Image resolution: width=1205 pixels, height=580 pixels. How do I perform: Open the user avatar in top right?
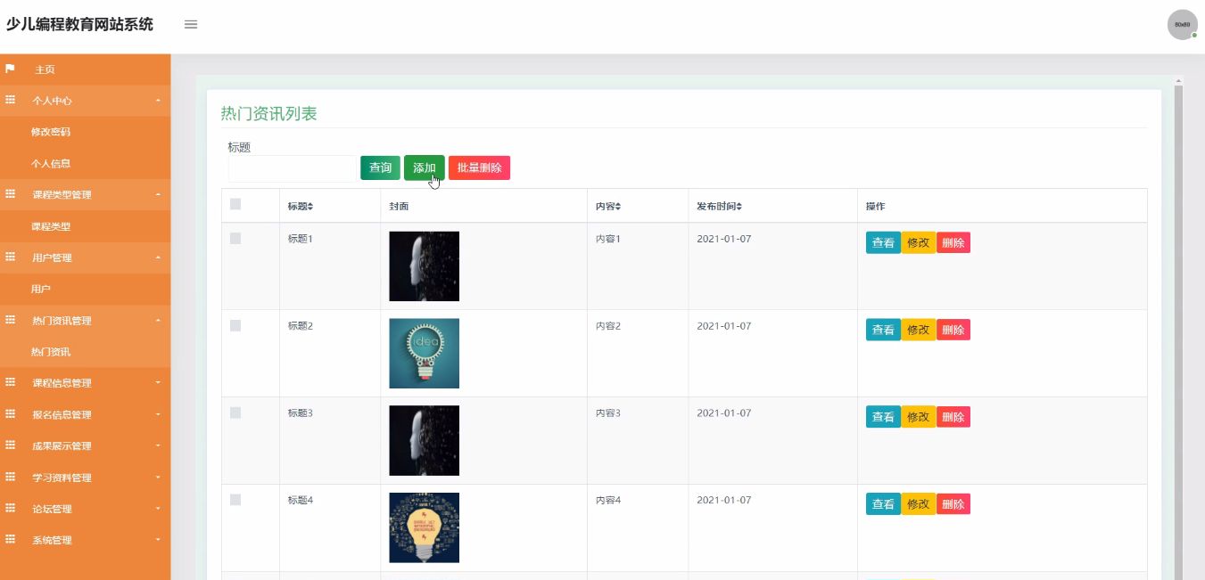coord(1182,25)
